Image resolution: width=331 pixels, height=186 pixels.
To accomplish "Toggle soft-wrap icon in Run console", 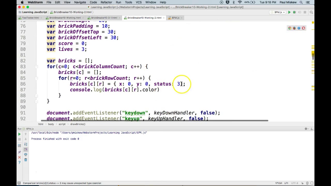I will click(x=26, y=144).
